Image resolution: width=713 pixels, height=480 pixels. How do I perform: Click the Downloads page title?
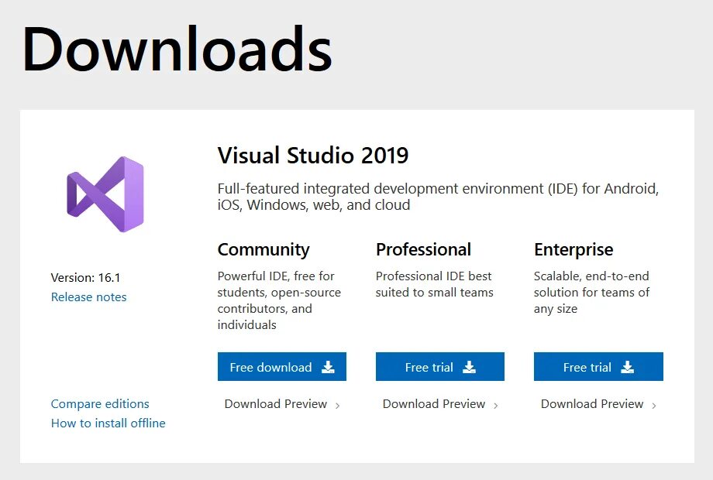pyautogui.click(x=177, y=49)
